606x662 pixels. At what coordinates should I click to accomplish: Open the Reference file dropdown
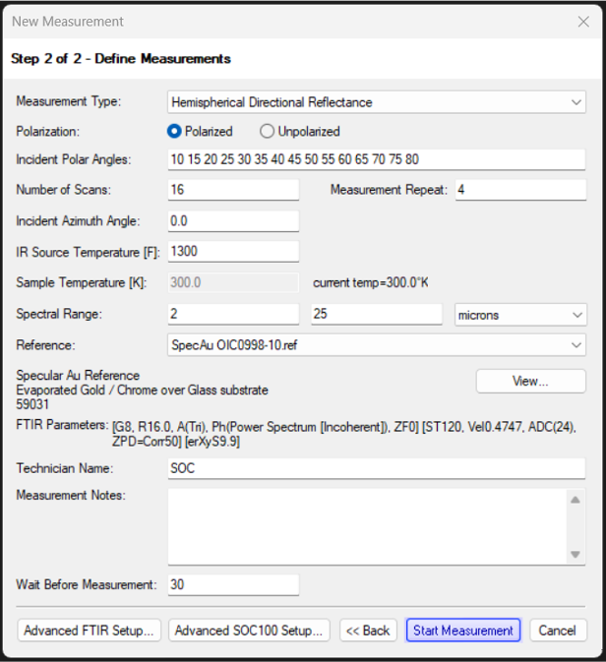377,345
